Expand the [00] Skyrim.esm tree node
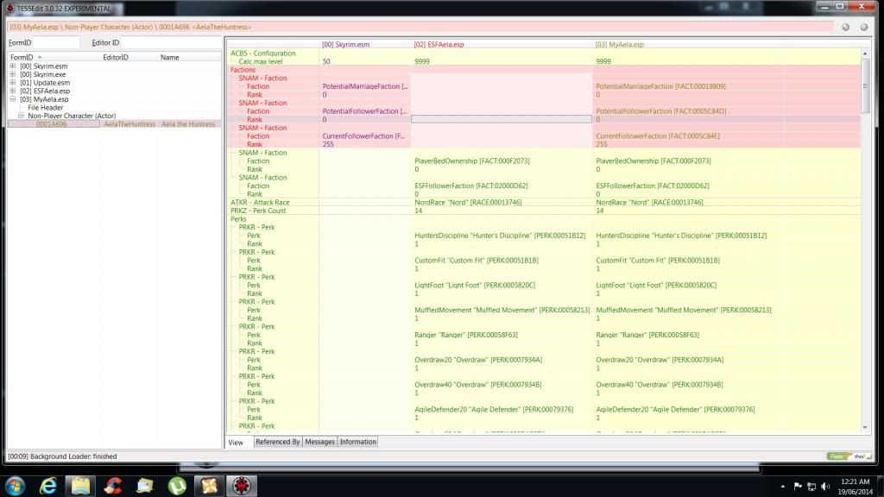884x497 pixels. (13, 66)
